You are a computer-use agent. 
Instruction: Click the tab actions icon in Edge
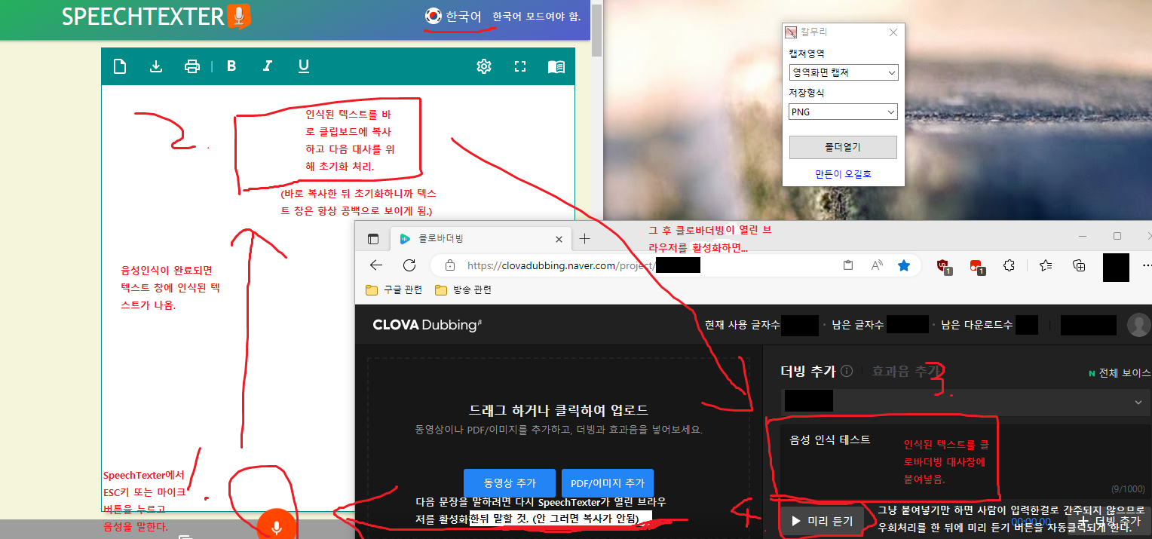(372, 239)
